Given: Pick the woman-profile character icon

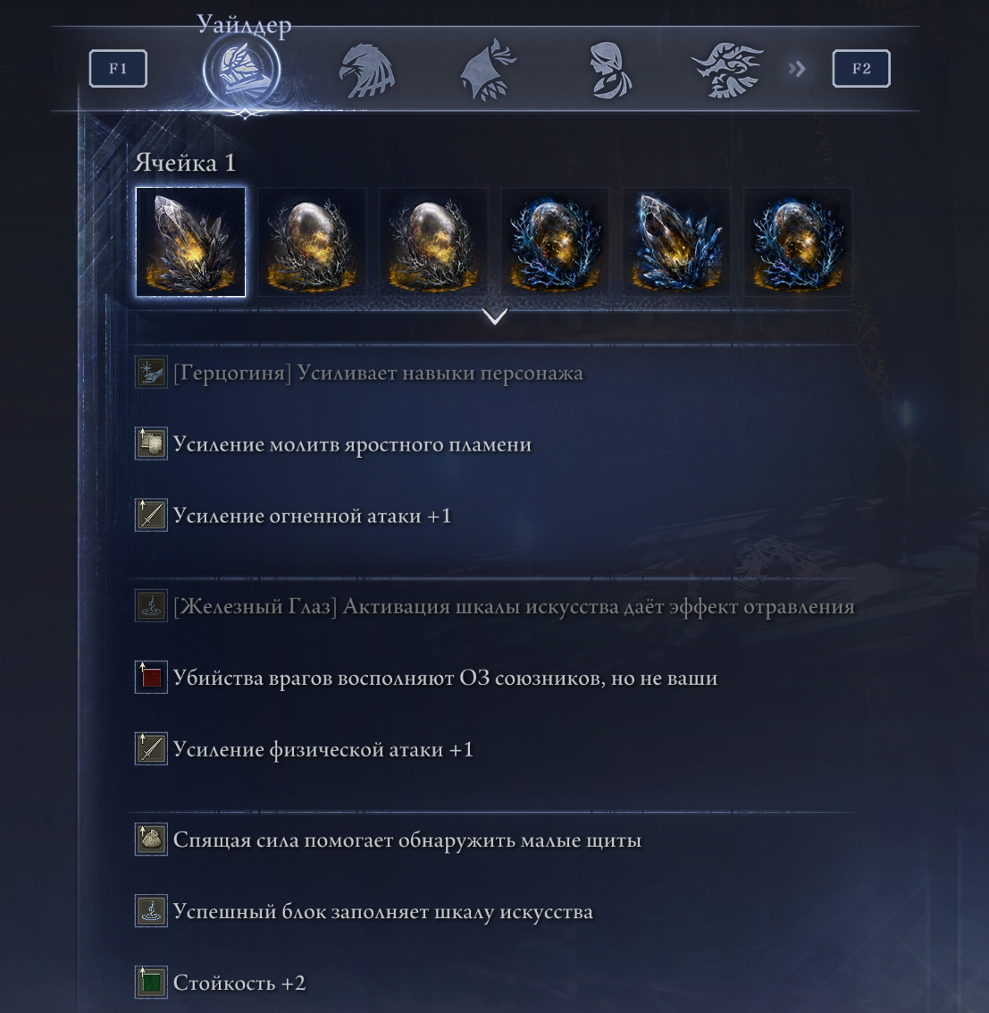Looking at the screenshot, I should pyautogui.click(x=610, y=71).
